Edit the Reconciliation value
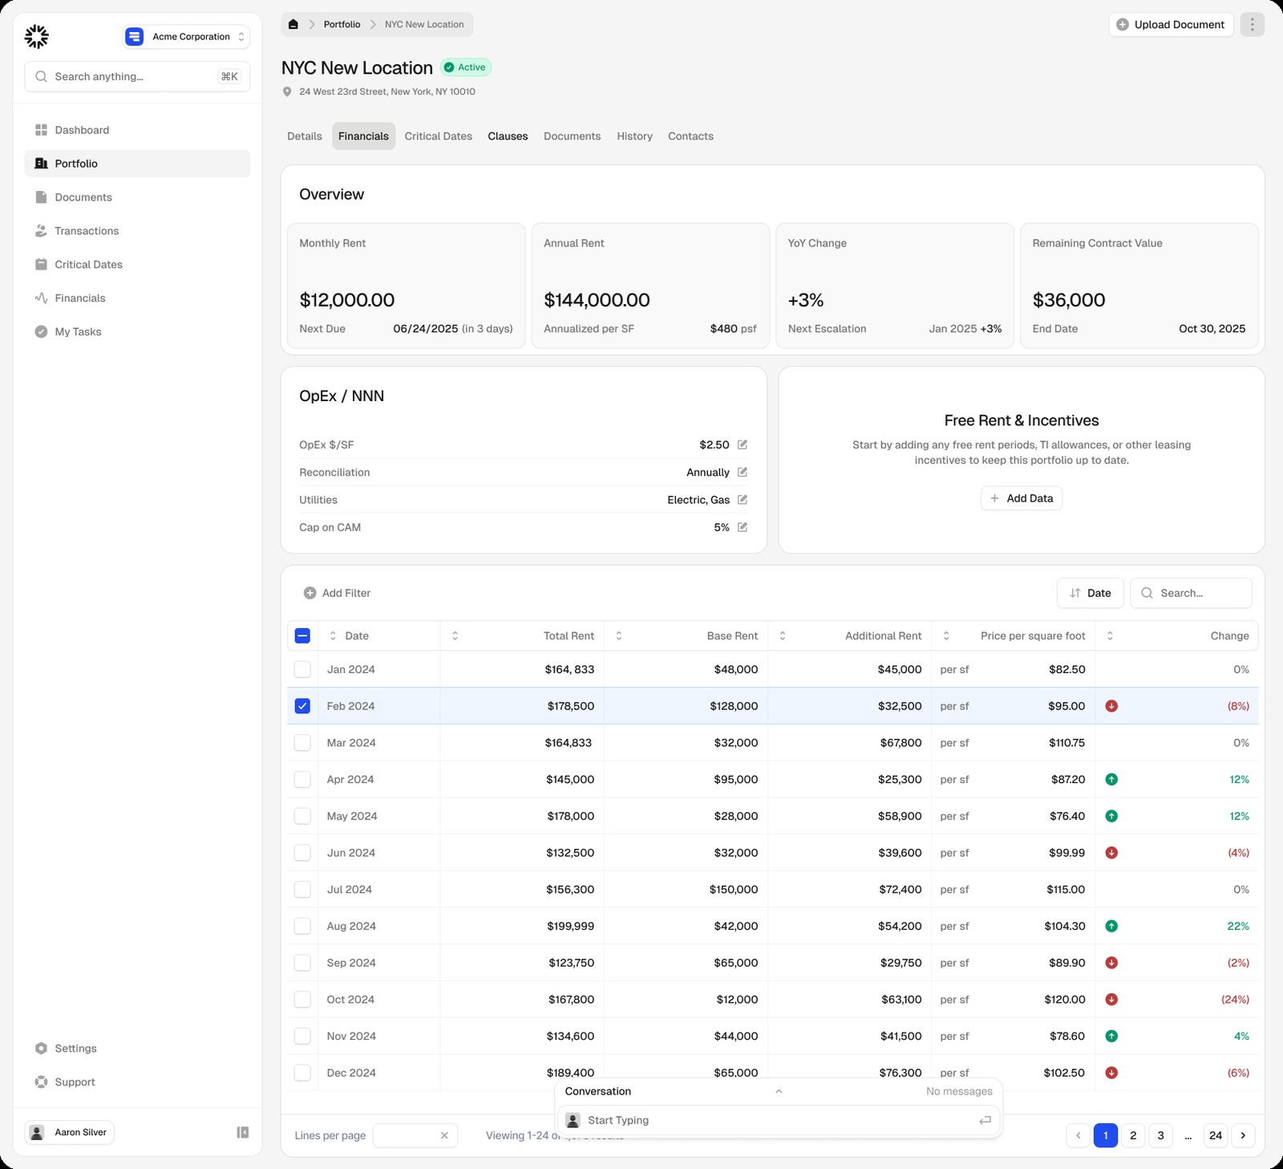 click(x=743, y=472)
